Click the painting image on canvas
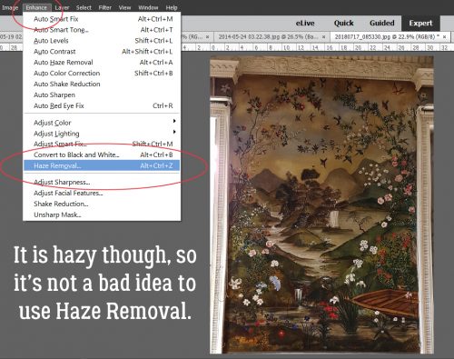Screen dimensions: 454x359 tap(321, 204)
